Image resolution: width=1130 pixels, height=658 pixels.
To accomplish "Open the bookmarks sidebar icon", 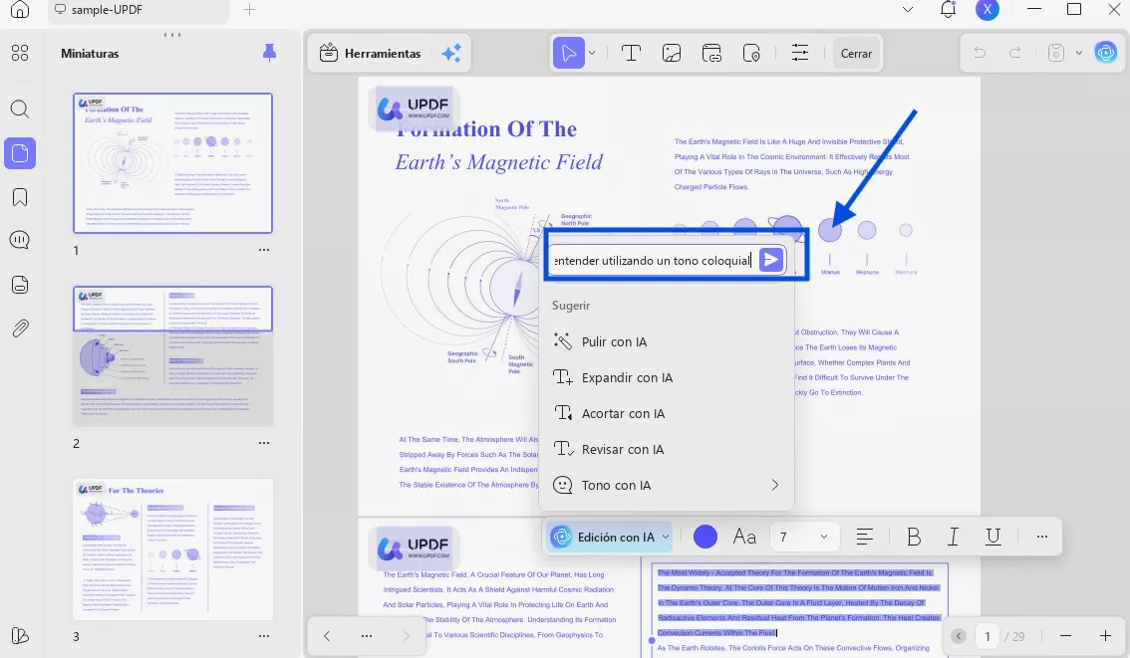I will 20,197.
